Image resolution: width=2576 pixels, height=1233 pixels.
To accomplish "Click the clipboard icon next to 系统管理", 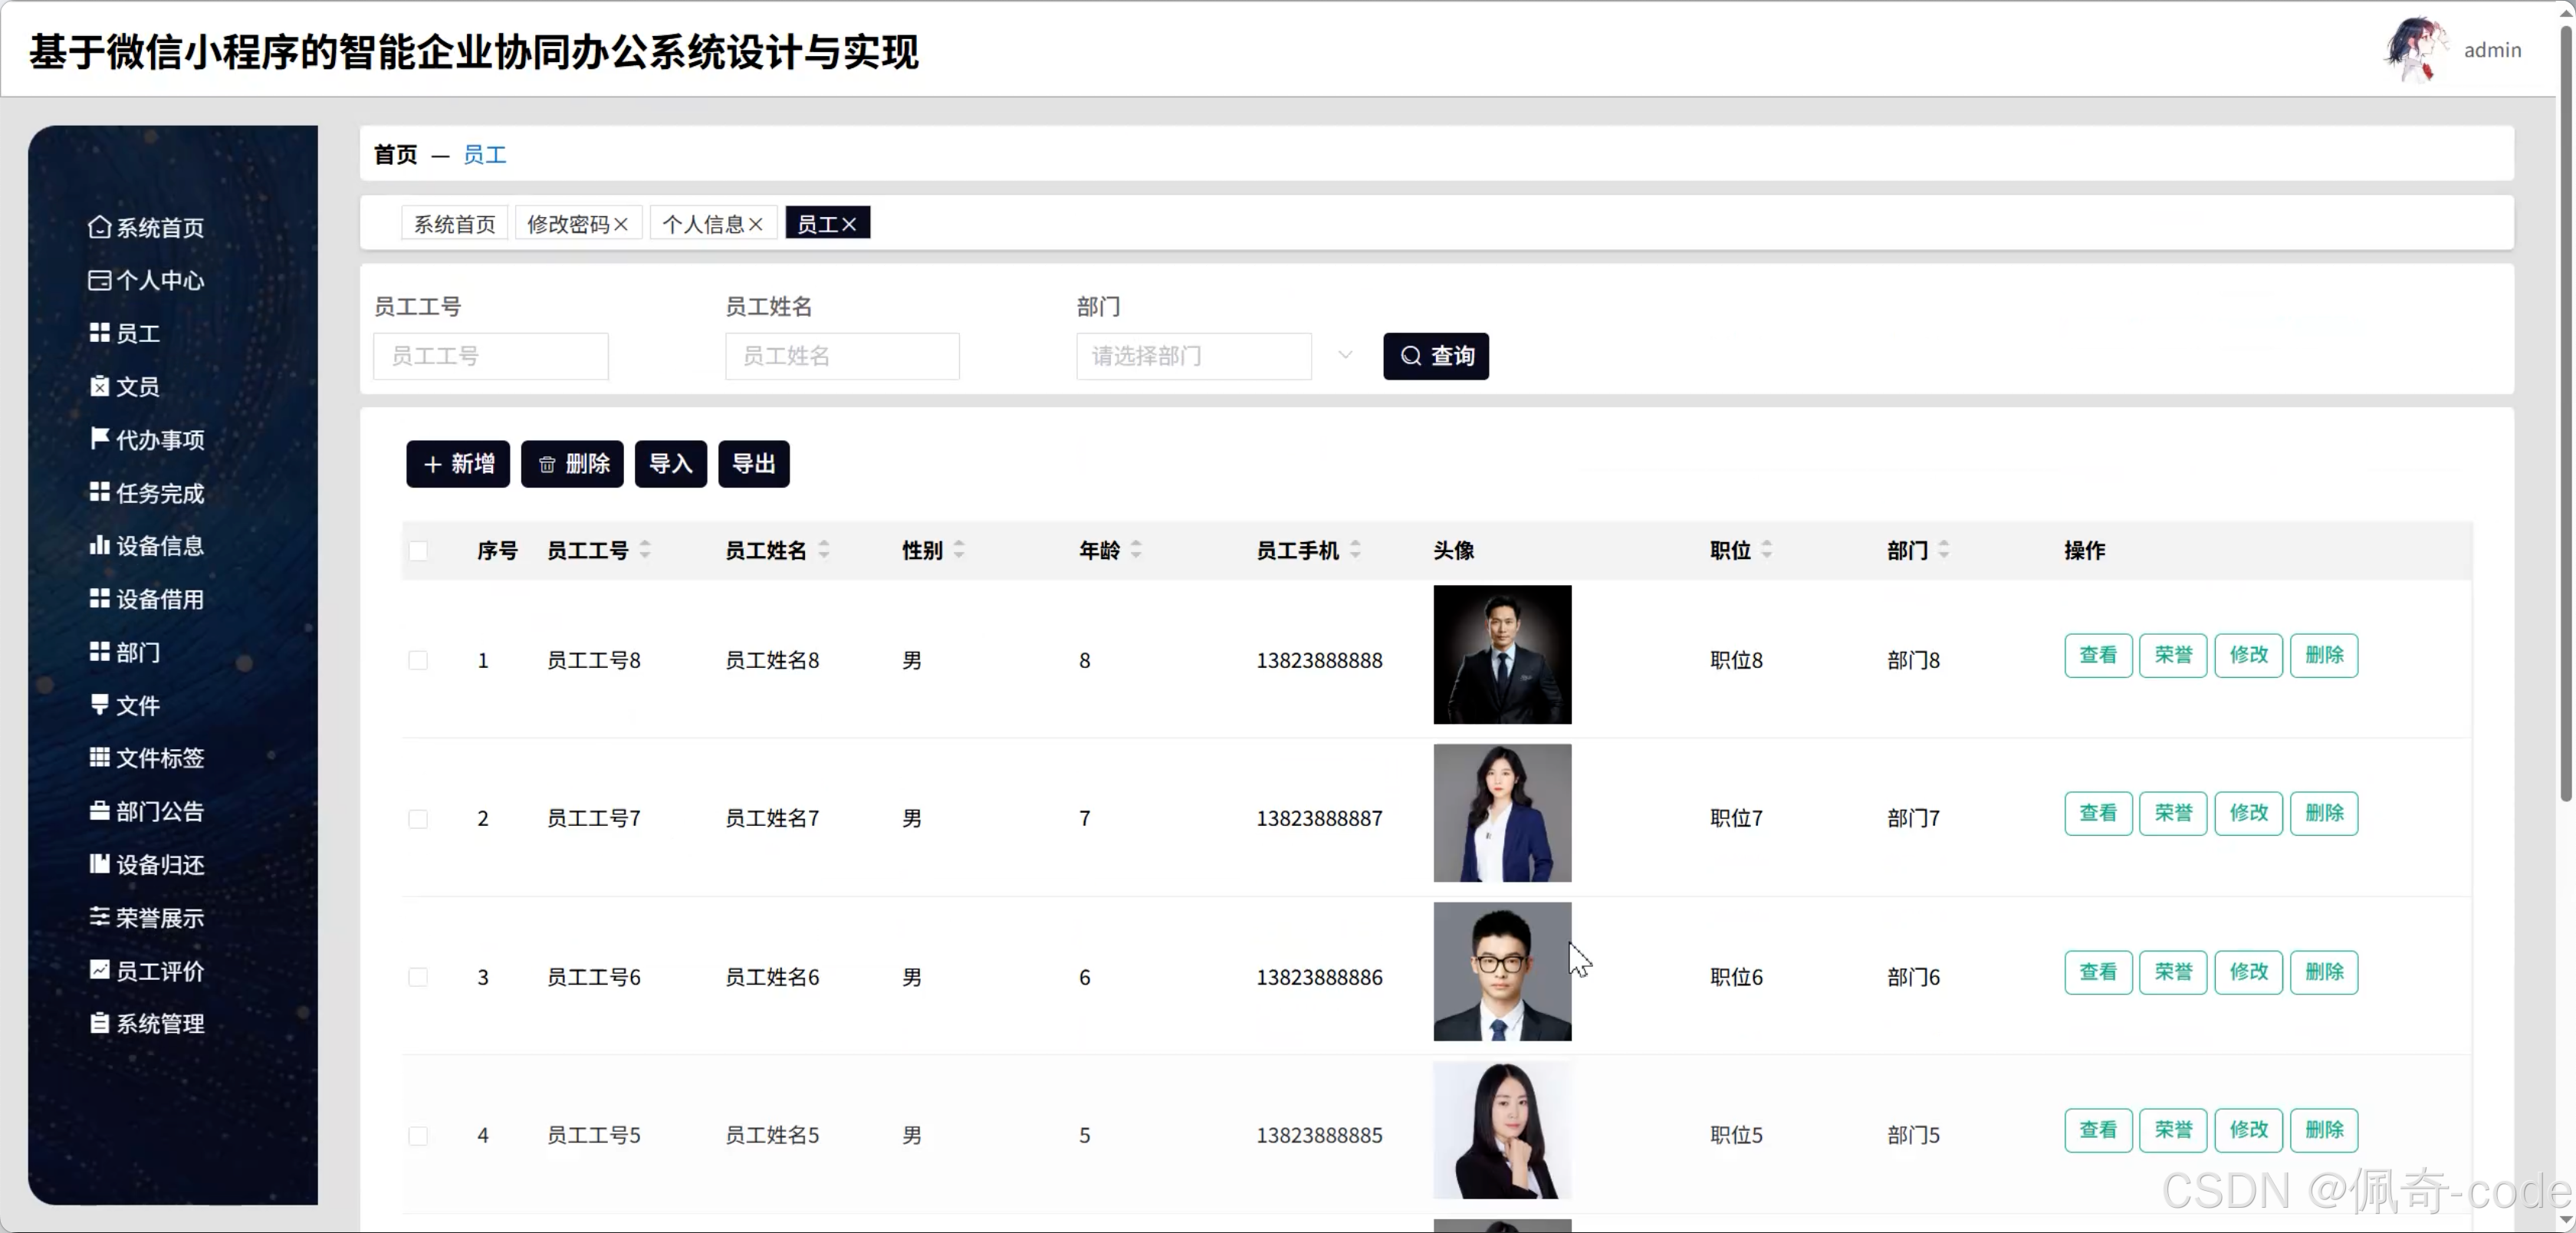I will pos(99,1022).
